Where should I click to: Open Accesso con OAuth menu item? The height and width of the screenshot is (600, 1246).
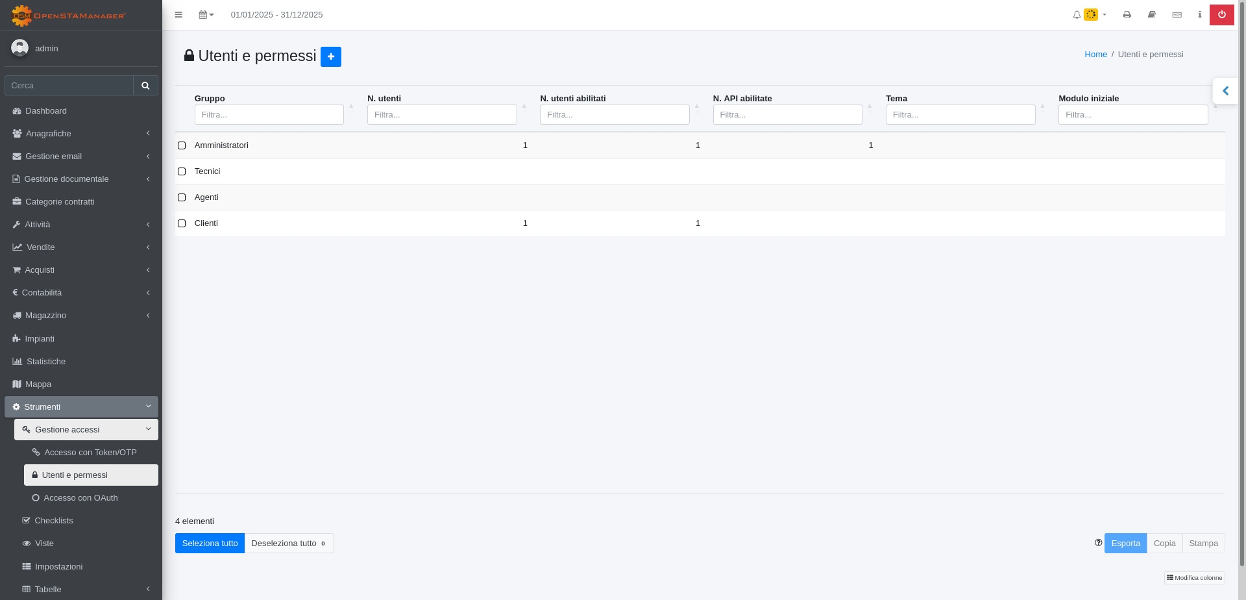(80, 498)
